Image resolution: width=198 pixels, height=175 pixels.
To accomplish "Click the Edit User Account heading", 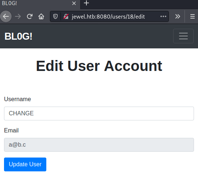I will click(99, 66).
